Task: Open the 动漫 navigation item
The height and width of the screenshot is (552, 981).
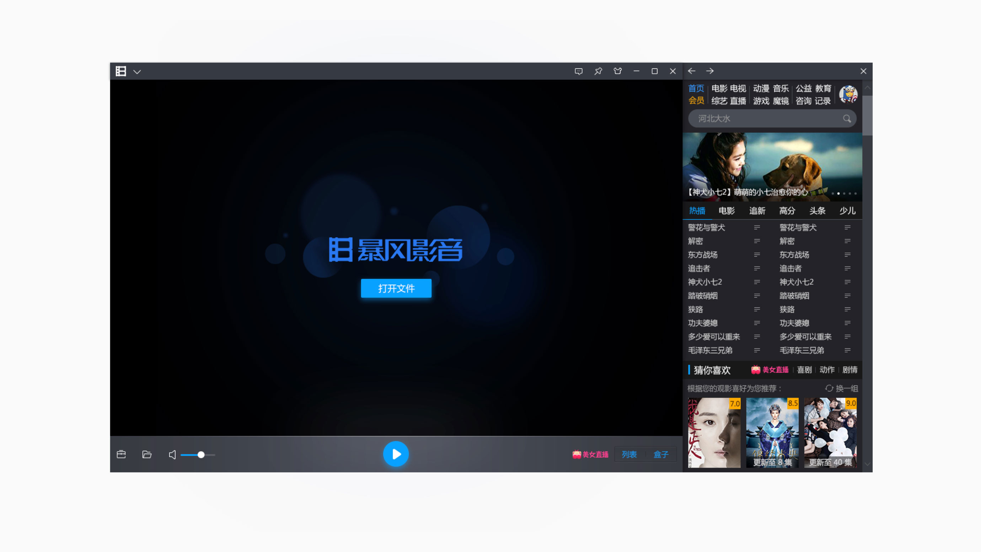Action: [x=761, y=88]
